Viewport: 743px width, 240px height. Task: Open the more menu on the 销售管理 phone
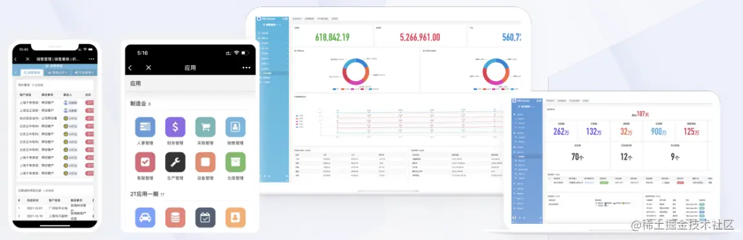pyautogui.click(x=92, y=59)
